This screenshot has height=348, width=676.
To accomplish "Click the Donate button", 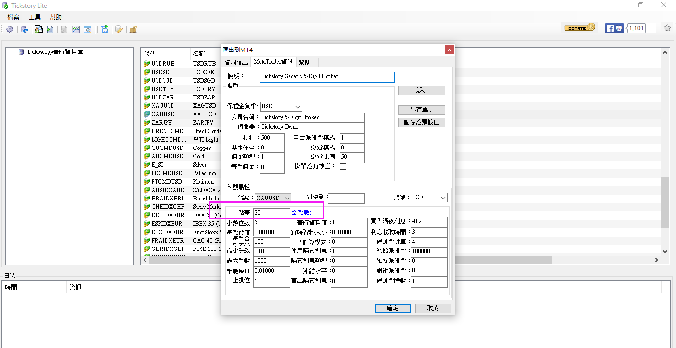I will [580, 28].
